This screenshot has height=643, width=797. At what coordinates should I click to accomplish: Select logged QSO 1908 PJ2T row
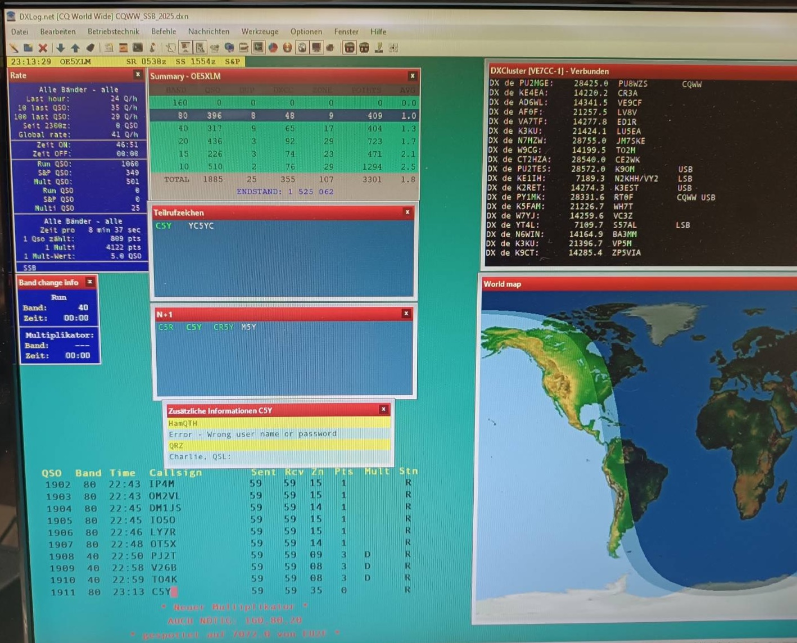pos(225,555)
